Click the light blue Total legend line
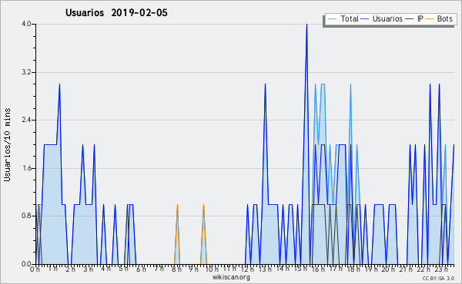462x284 pixels. 332,19
